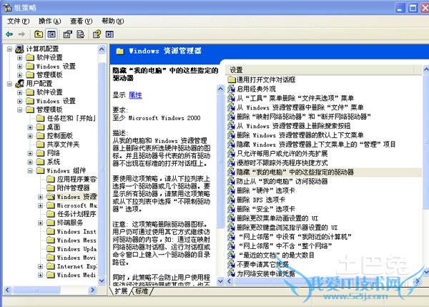Select policy “最近的文档”的最大数目
Screen dimensions: 429x307
pos(276,255)
